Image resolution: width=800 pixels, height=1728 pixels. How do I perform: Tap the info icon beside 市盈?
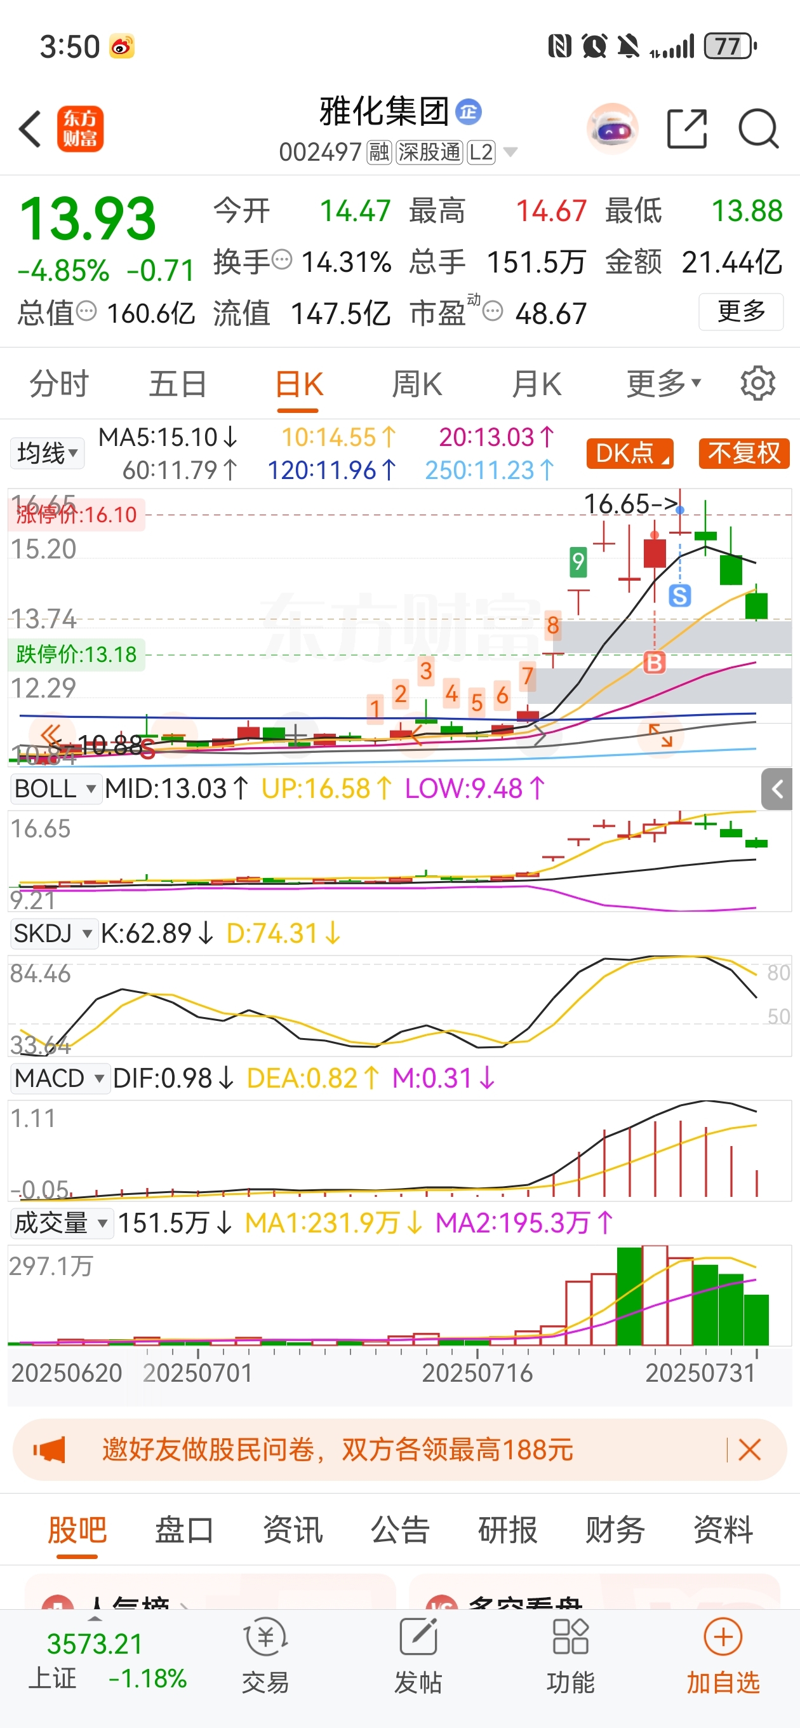(x=493, y=311)
